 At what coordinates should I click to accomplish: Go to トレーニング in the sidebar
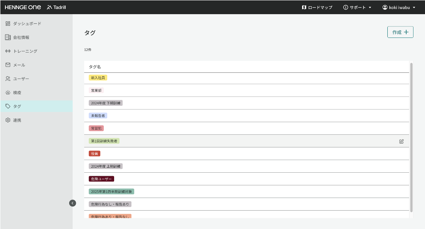25,51
